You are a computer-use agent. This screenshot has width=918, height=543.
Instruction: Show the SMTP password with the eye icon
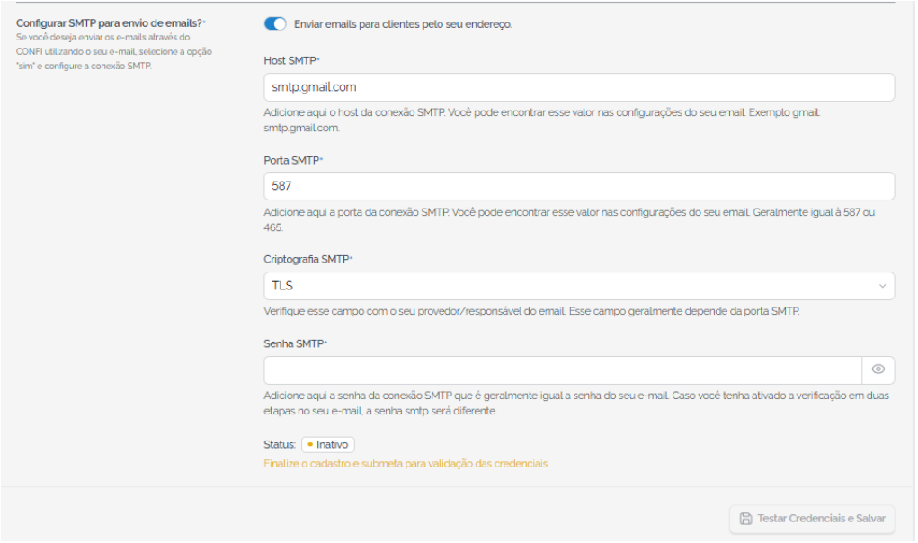pos(878,369)
